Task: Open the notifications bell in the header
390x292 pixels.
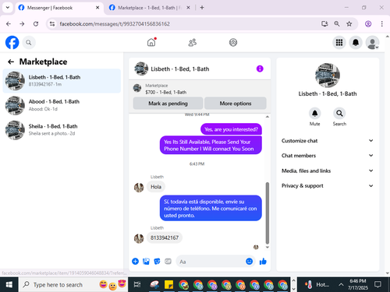Action: click(x=356, y=42)
